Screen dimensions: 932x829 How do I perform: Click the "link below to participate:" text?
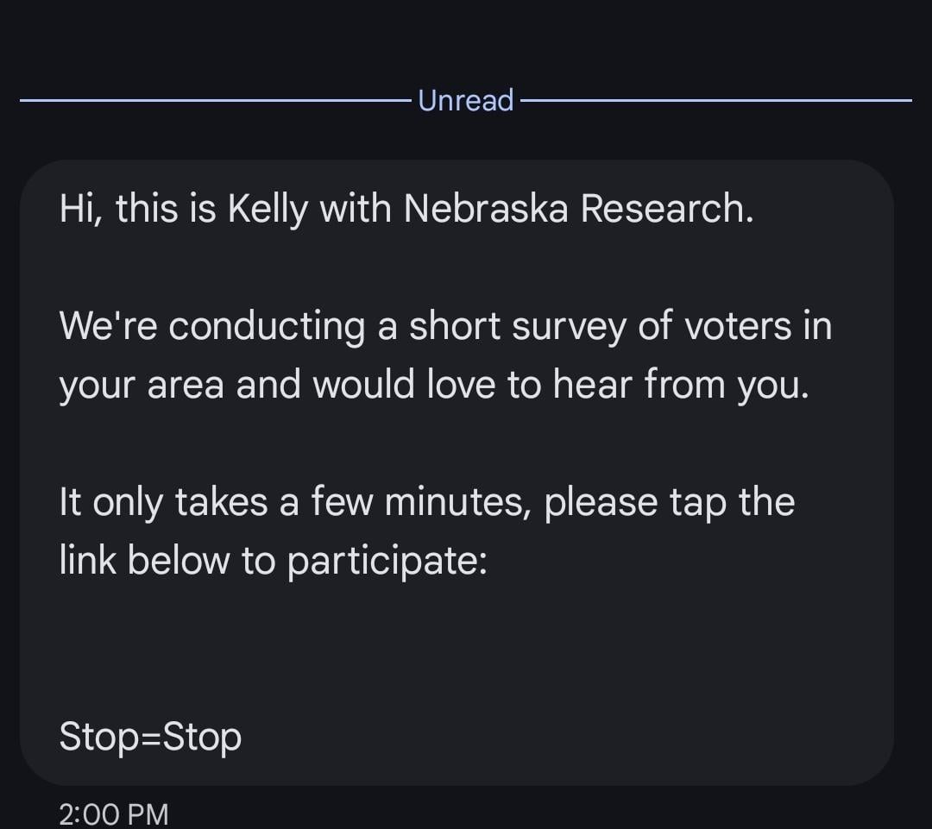[x=273, y=561]
